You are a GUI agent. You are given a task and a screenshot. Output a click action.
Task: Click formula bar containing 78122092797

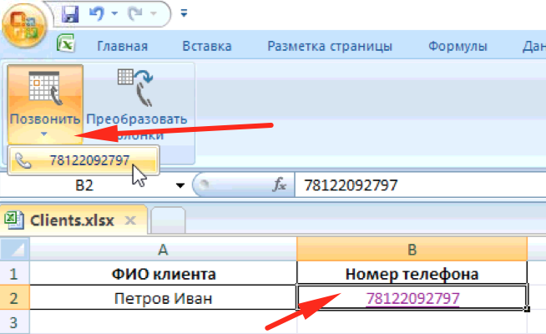click(x=420, y=185)
